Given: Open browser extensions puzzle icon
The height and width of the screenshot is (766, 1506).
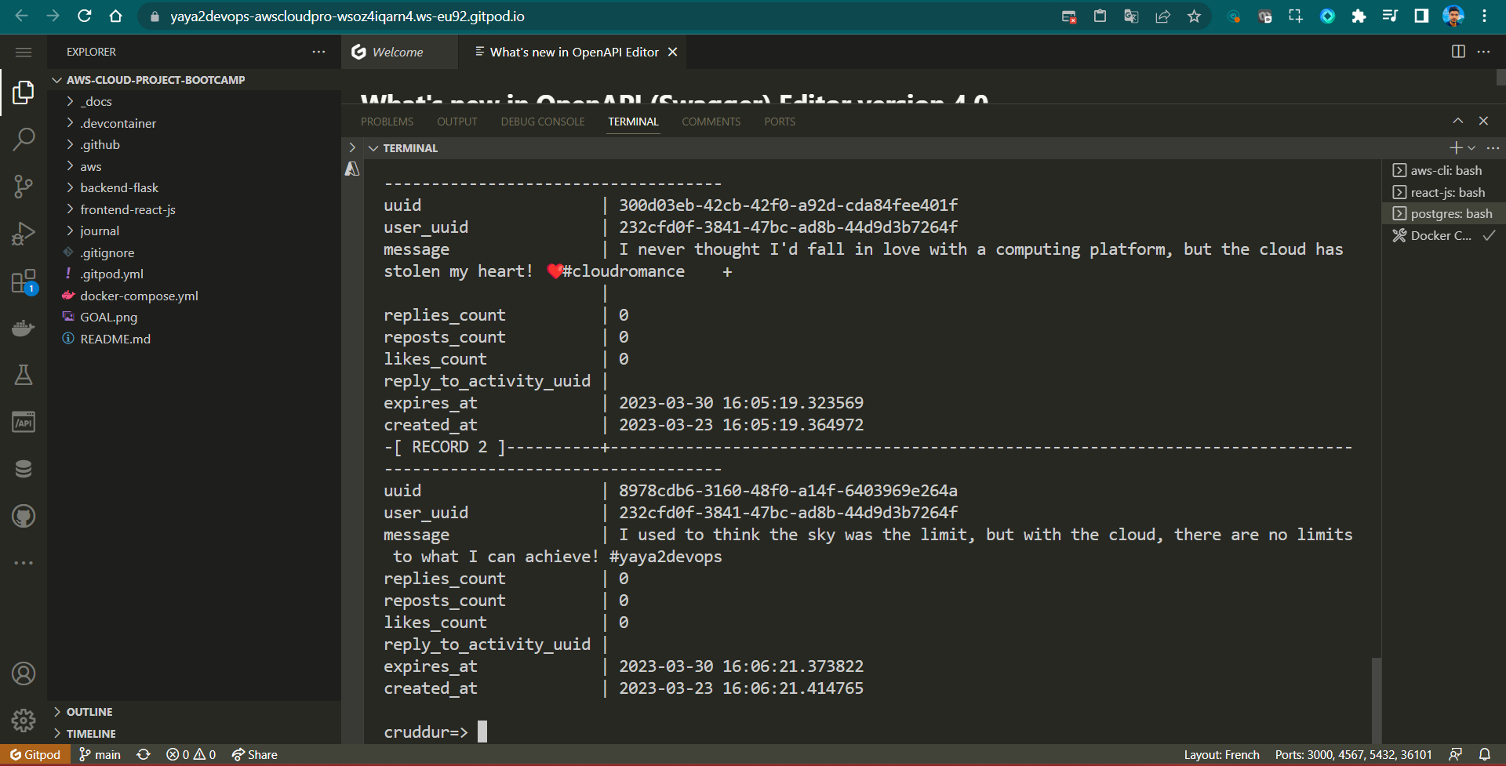Looking at the screenshot, I should click(x=1359, y=16).
